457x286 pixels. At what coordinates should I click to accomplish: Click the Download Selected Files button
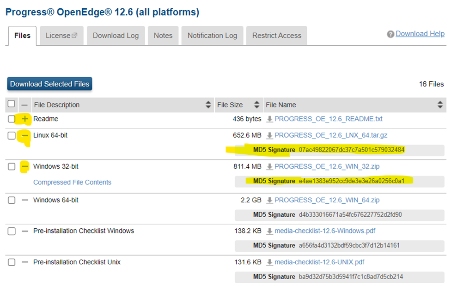(x=49, y=84)
